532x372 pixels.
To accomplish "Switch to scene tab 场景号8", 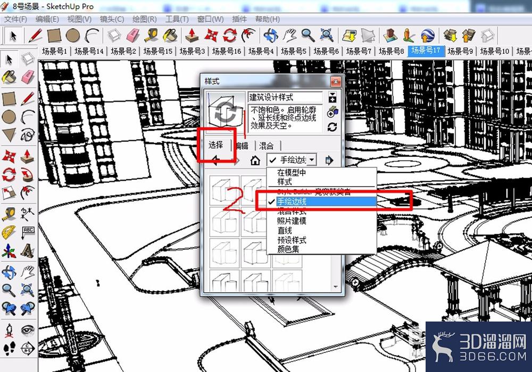I will click(x=391, y=51).
